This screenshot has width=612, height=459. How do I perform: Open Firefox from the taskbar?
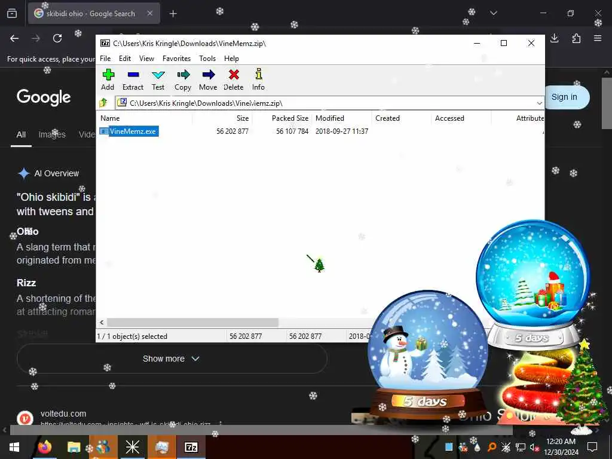(44, 447)
